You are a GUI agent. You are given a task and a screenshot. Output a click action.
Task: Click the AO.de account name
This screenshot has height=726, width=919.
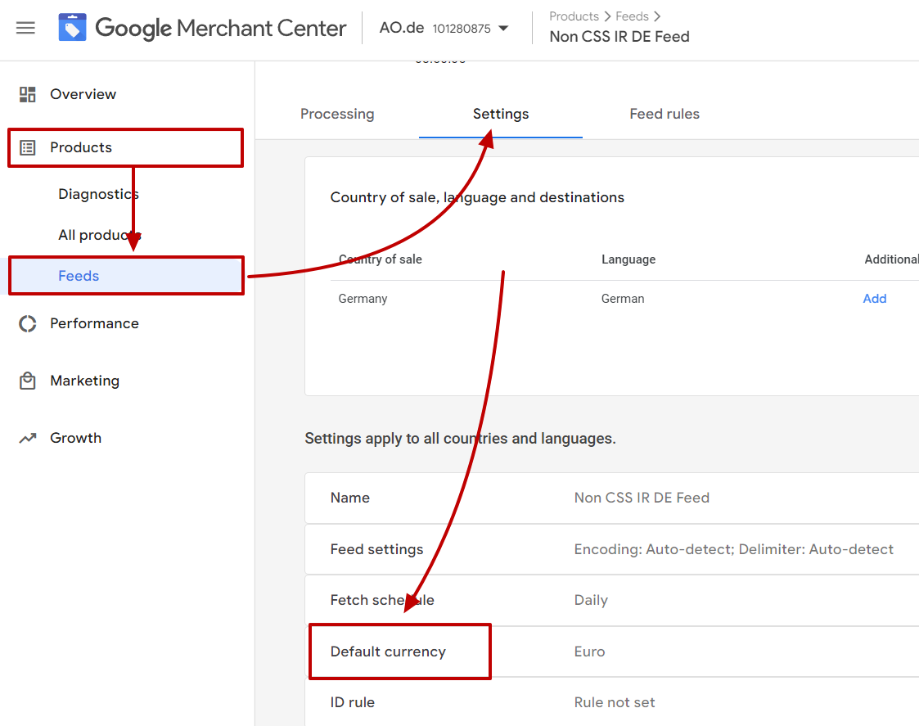click(402, 28)
